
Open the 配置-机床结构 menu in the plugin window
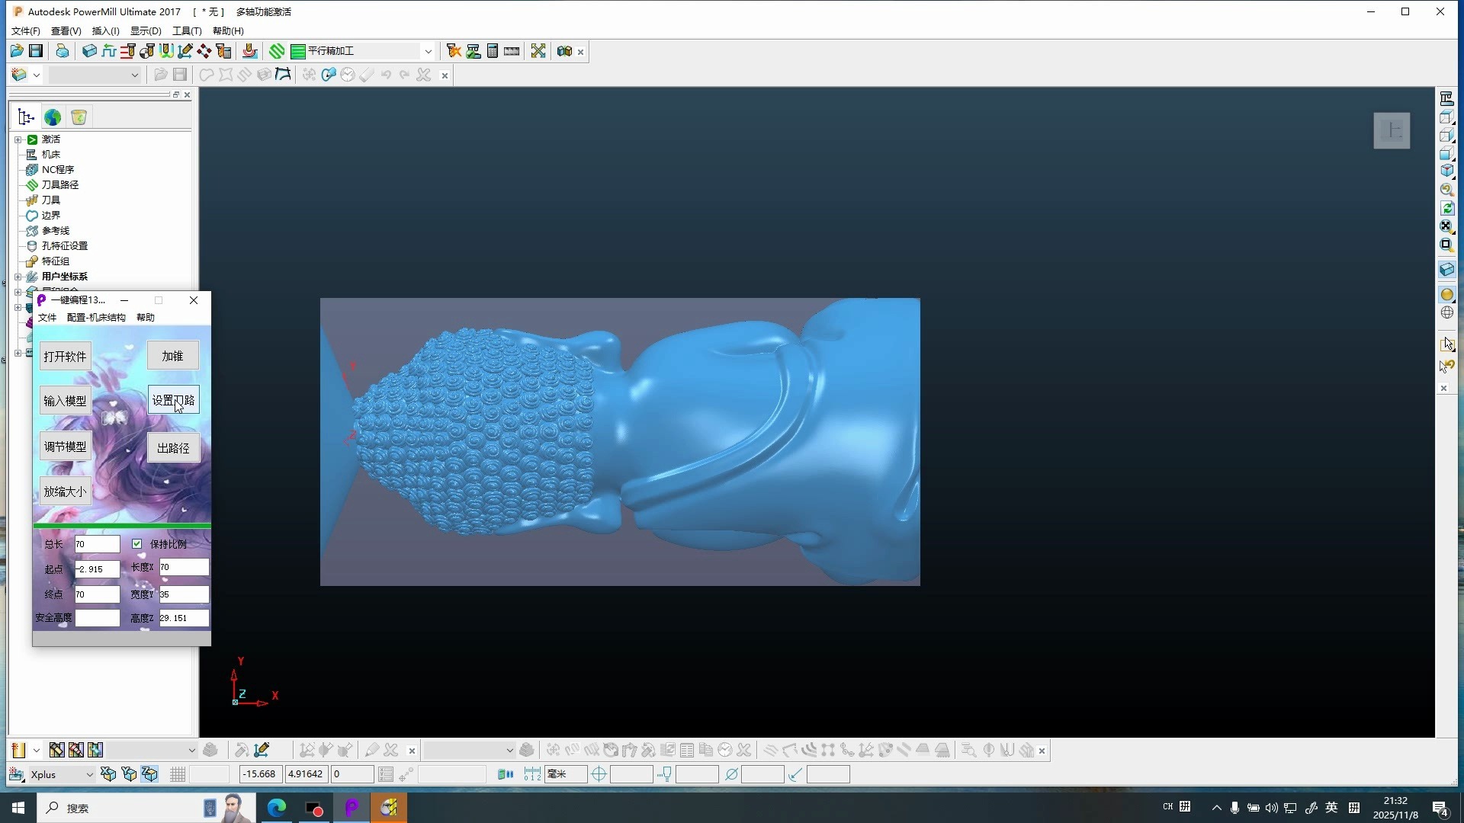coord(96,318)
